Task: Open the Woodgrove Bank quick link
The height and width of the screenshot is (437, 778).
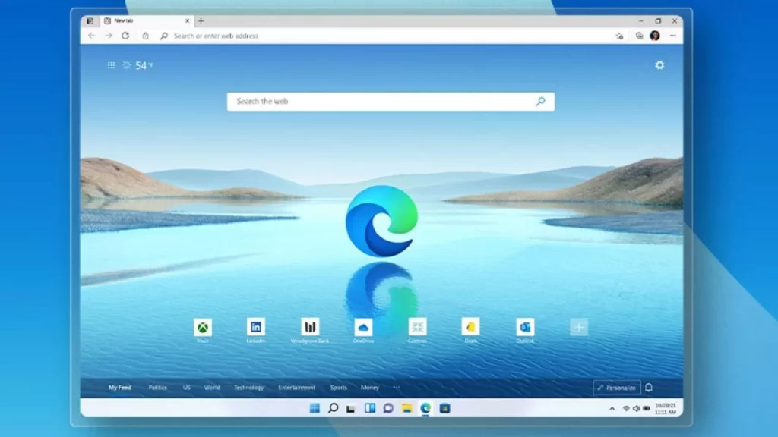Action: pos(309,327)
